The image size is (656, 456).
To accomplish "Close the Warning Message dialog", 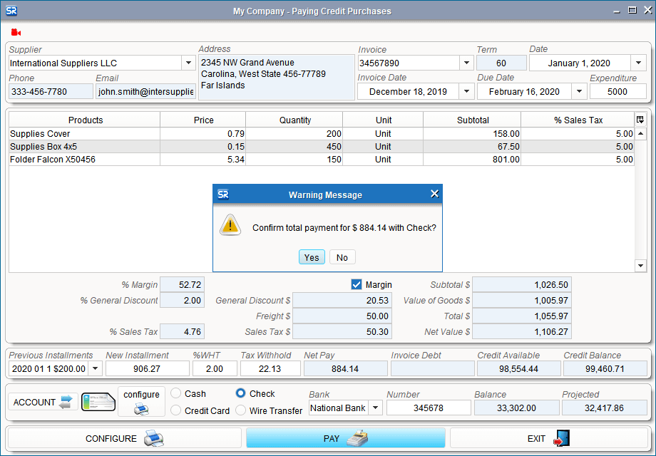I will (x=435, y=194).
